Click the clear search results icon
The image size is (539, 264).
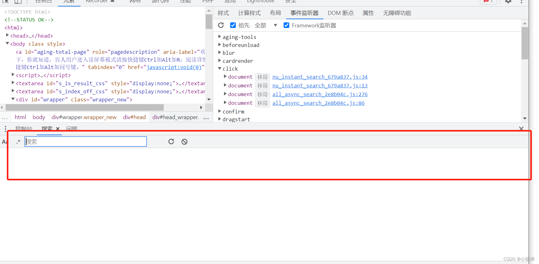click(x=185, y=142)
